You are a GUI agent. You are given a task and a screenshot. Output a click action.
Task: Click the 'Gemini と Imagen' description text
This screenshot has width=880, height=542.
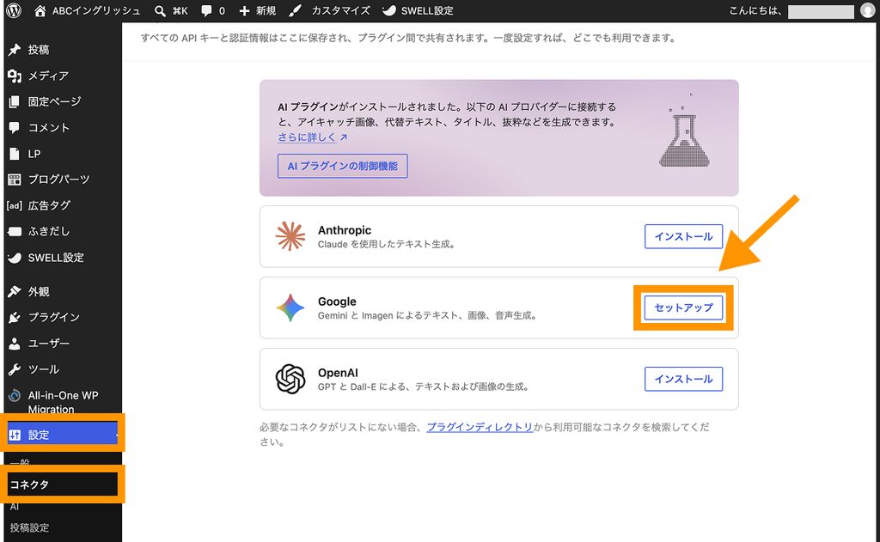(x=428, y=315)
